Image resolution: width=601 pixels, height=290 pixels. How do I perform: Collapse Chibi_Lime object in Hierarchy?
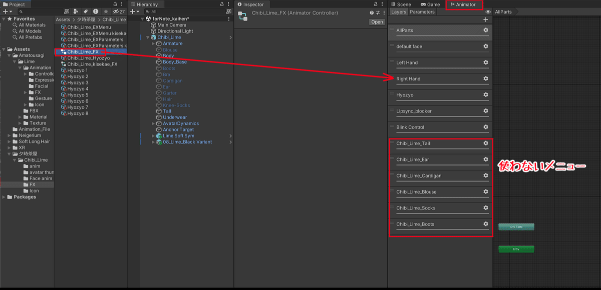(x=148, y=37)
